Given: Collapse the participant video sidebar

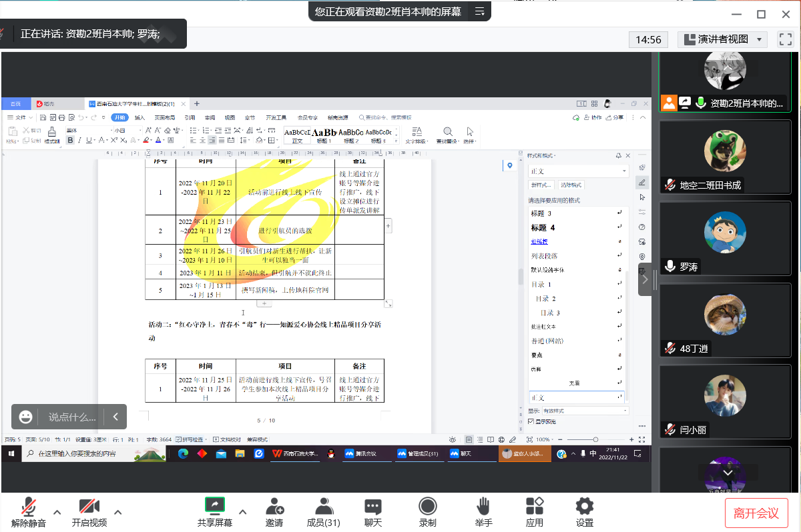Looking at the screenshot, I should [x=645, y=279].
